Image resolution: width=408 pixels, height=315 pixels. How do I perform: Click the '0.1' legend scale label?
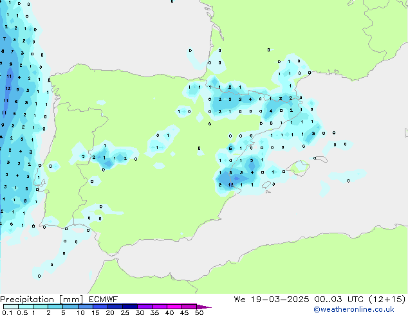[7, 312]
